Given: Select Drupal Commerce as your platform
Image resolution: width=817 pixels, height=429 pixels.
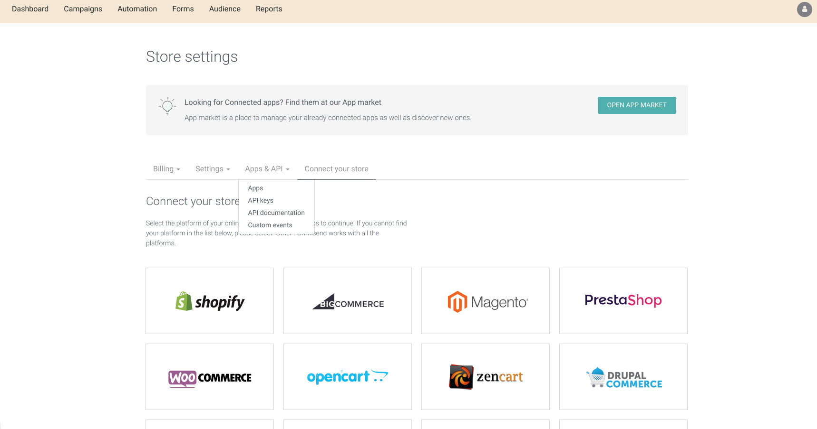Looking at the screenshot, I should 623,377.
